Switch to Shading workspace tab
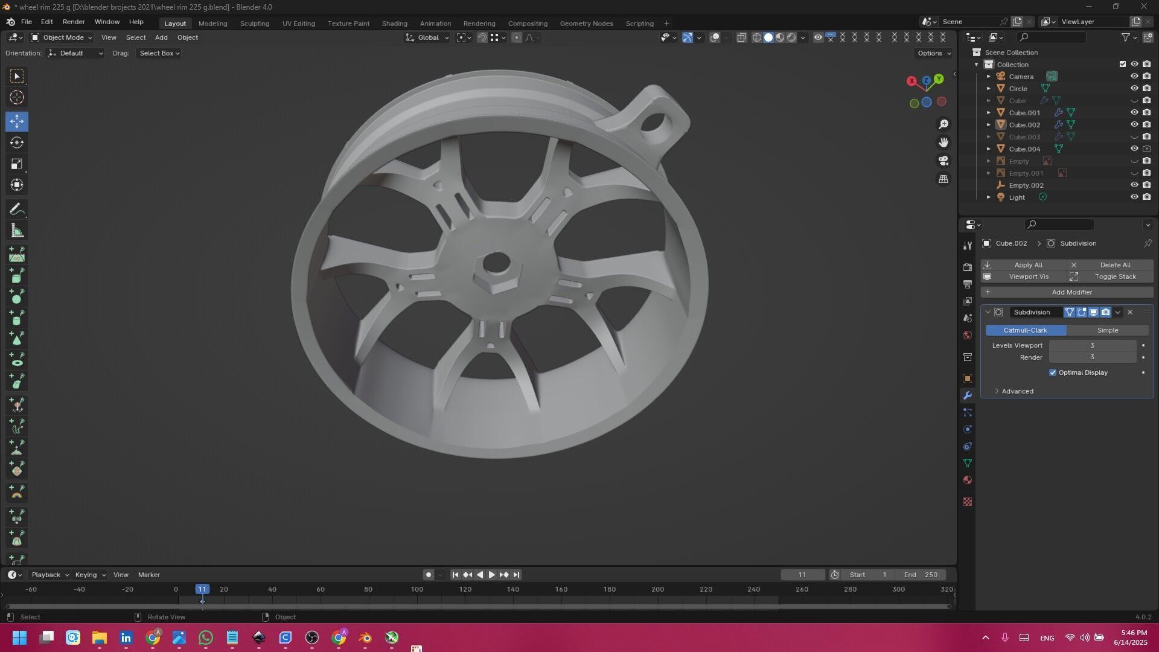Image resolution: width=1159 pixels, height=652 pixels. 395,24
